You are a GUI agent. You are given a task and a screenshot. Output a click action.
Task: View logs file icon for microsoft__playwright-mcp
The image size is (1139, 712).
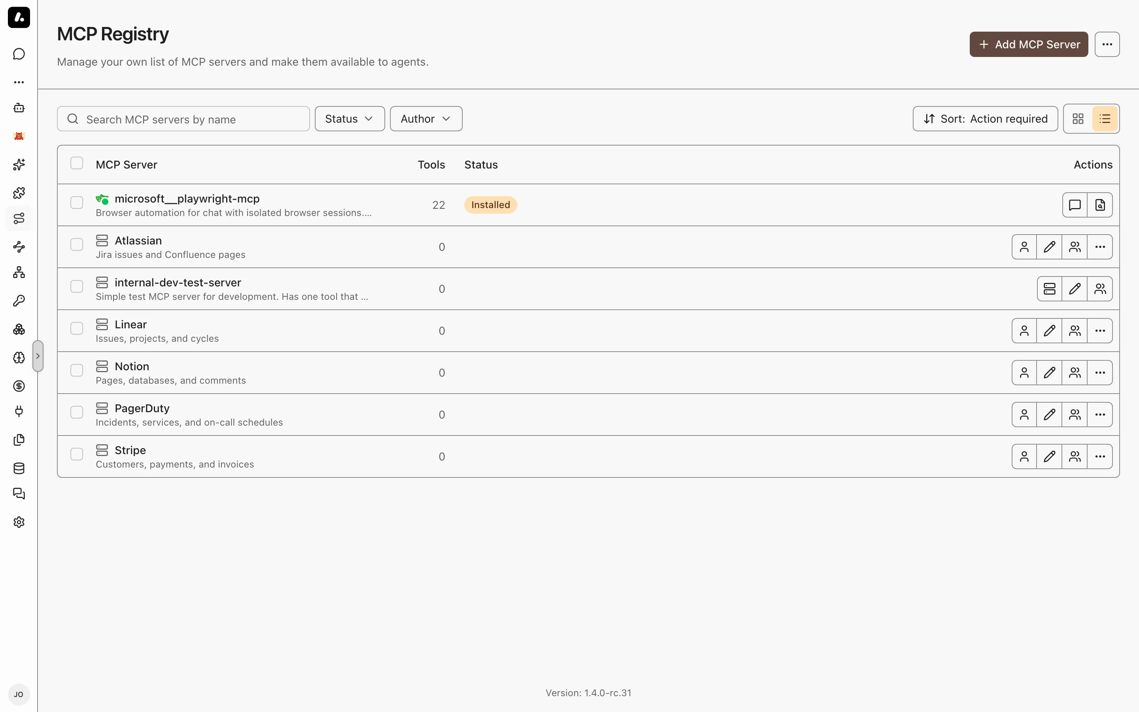click(x=1100, y=205)
